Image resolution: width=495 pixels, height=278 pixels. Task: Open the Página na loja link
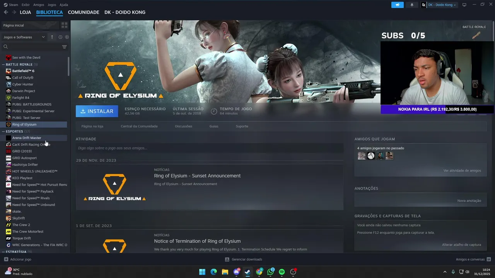92,126
